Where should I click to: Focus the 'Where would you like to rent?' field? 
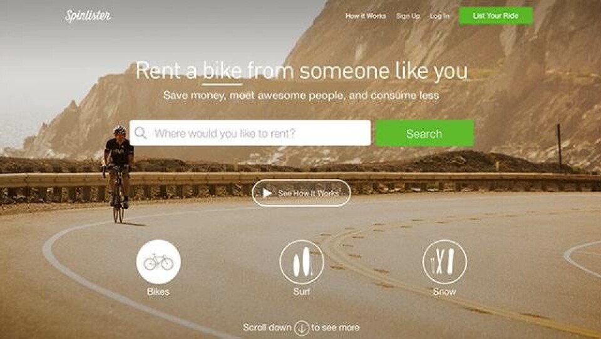pos(250,133)
